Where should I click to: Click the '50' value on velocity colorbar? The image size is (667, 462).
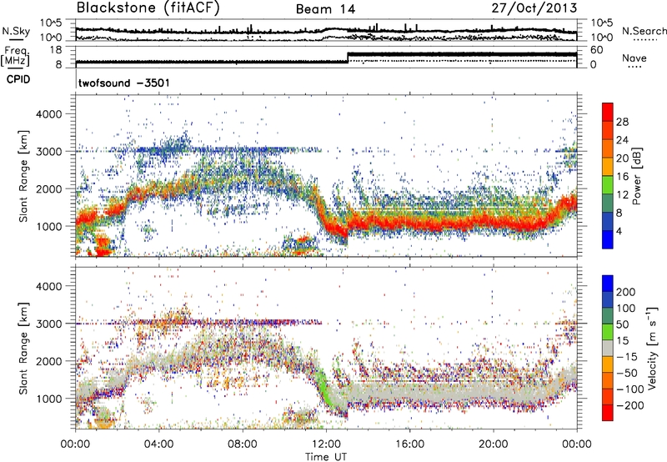[x=623, y=324]
